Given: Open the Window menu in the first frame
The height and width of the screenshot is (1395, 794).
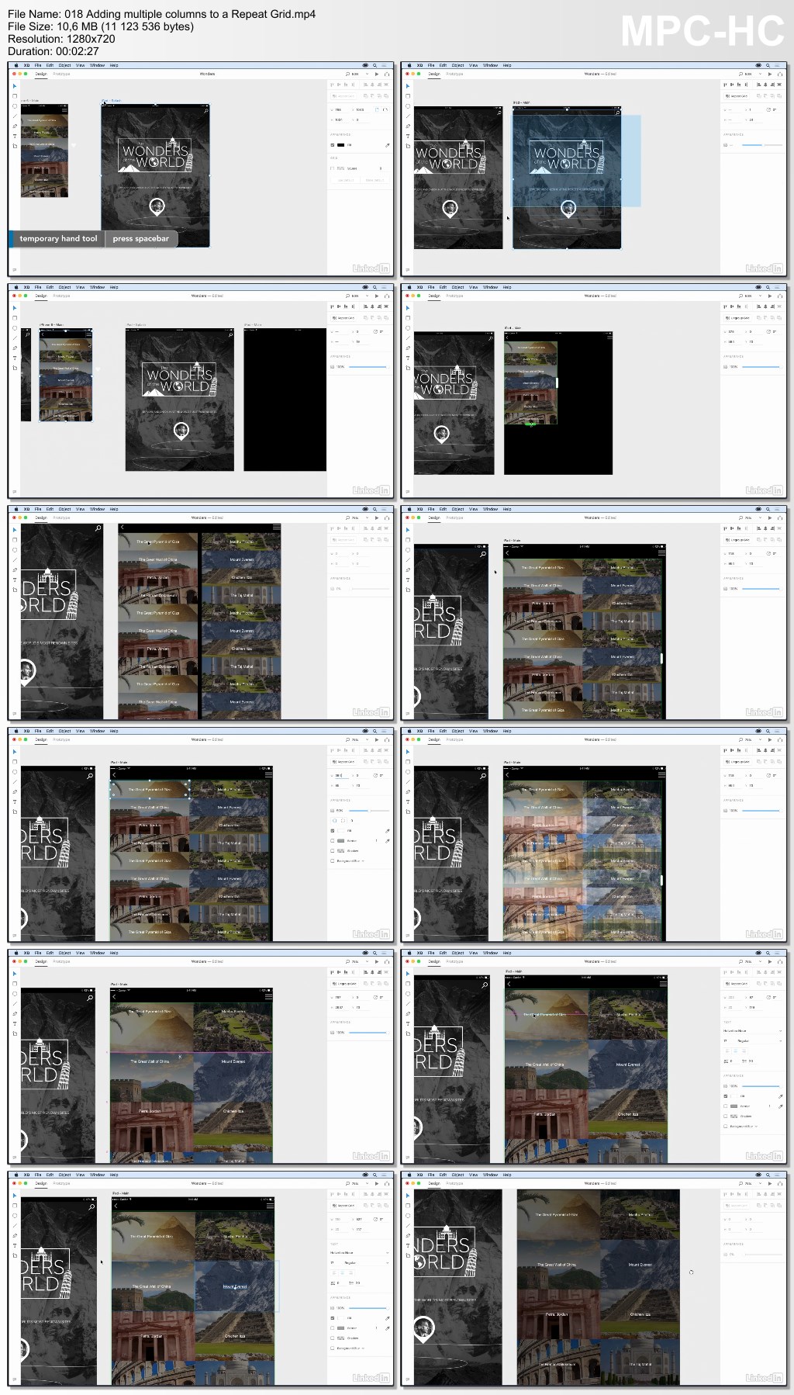Looking at the screenshot, I should coord(97,65).
